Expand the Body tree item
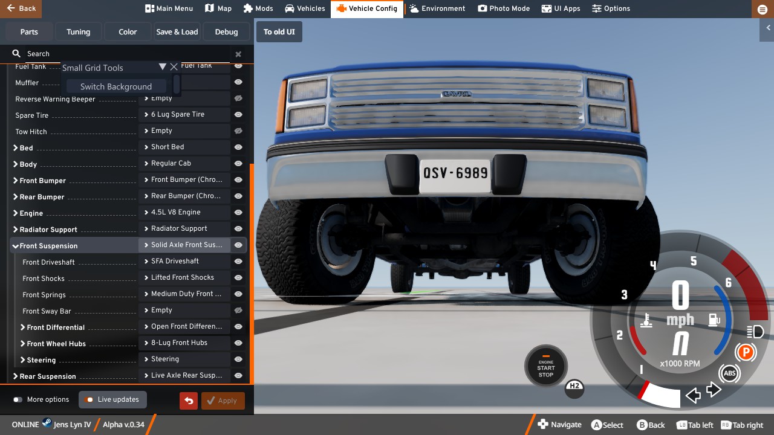 tap(15, 164)
